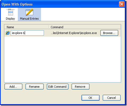Viewport: 127px width, 106px height.
Task: Click the empty area of entries list
Action: 63,59
